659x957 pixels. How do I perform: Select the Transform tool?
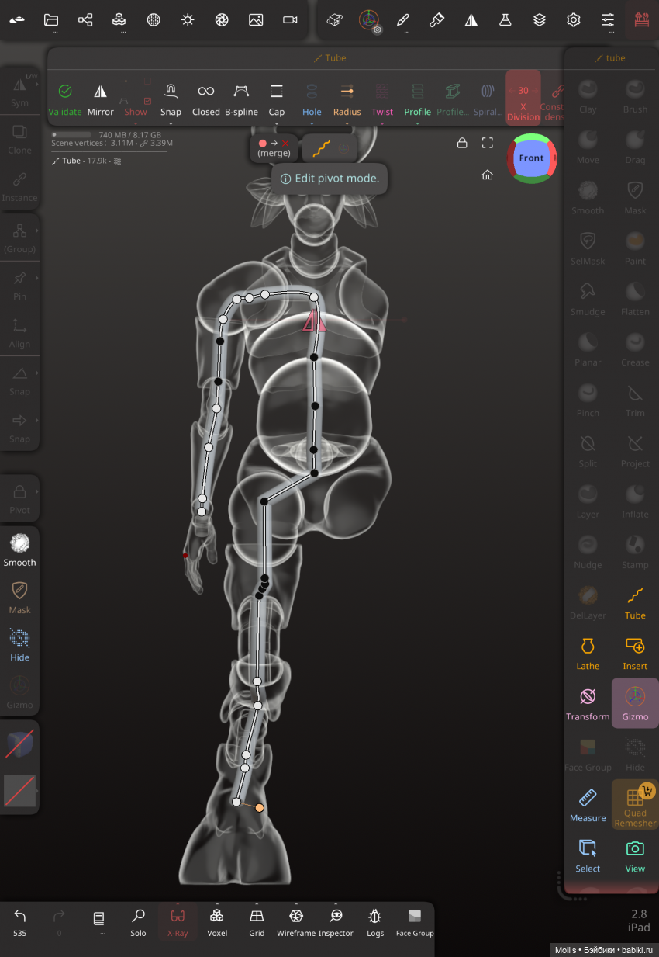588,702
